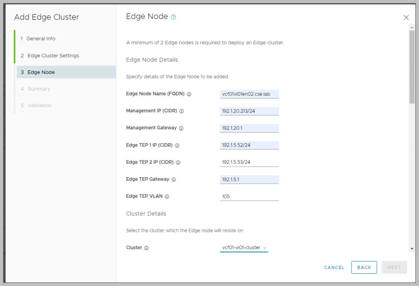Click info icon beside Edge TEP 1 IP
The image size is (419, 286).
pos(177,145)
